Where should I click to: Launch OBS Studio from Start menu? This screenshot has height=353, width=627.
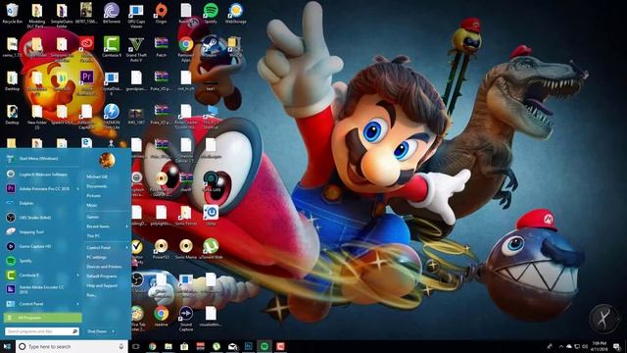tap(42, 218)
